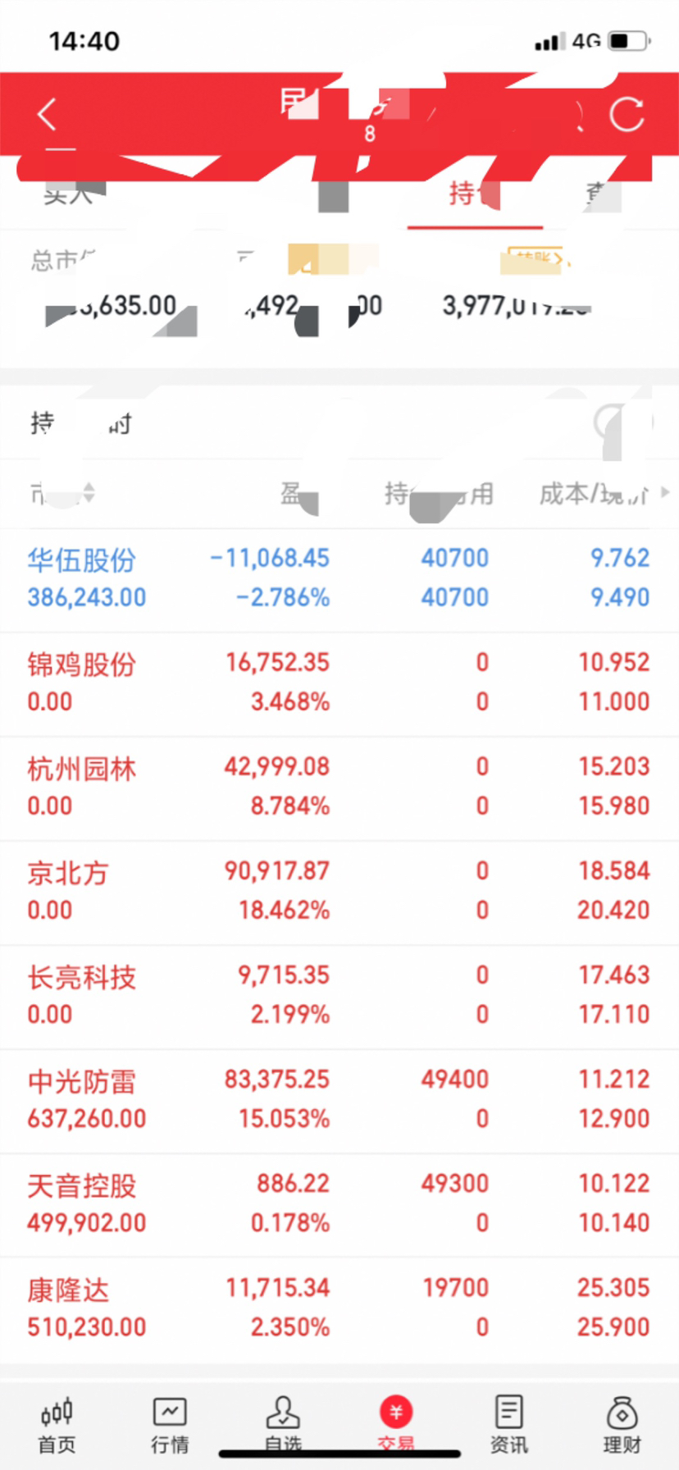Select holding quantity 19700
Image resolution: width=679 pixels, height=1470 pixels.
[456, 1288]
